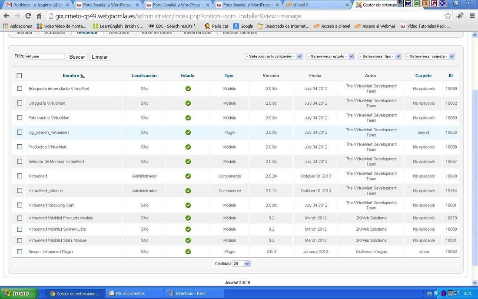This screenshot has width=478, height=299.
Task: Check the select-all checkbox in table header
Action: 19,76
